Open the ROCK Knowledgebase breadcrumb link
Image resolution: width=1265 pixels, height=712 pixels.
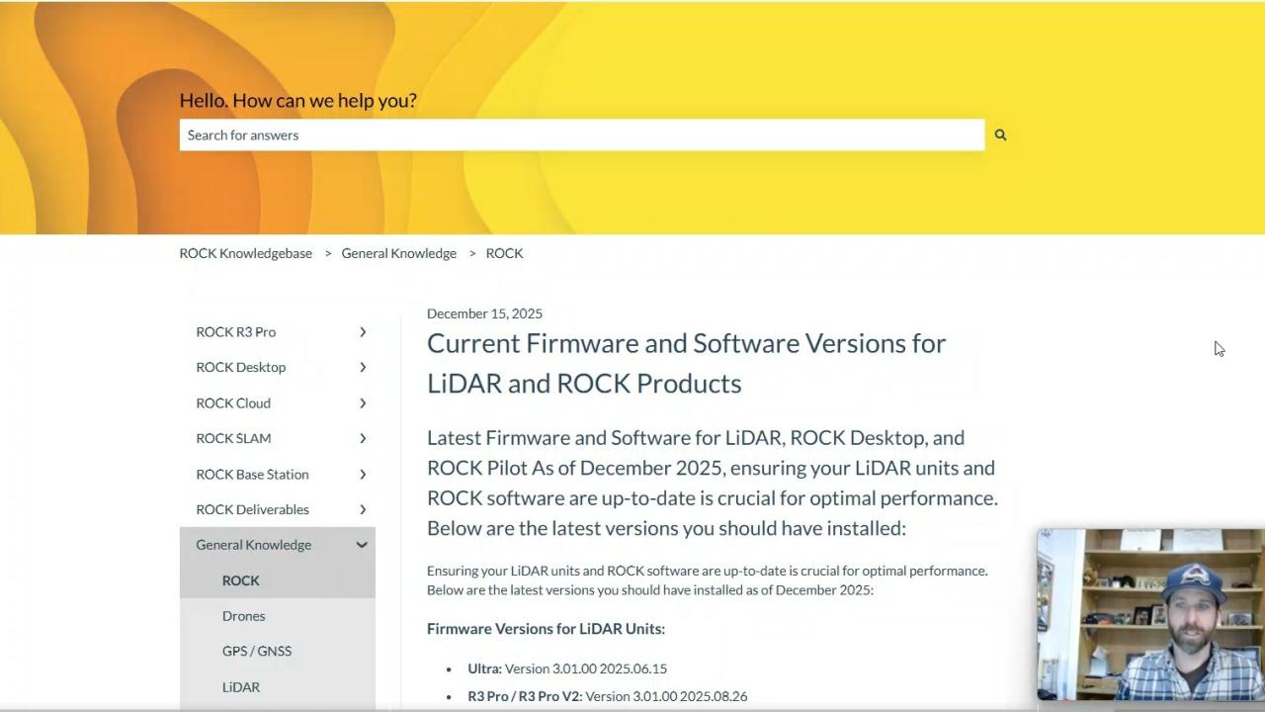245,253
